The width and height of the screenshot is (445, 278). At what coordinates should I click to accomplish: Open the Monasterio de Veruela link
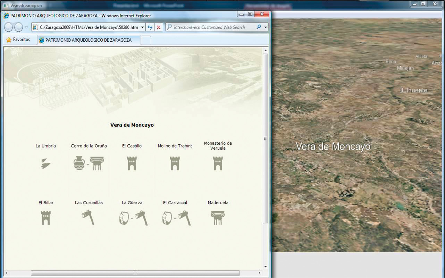pos(218,145)
